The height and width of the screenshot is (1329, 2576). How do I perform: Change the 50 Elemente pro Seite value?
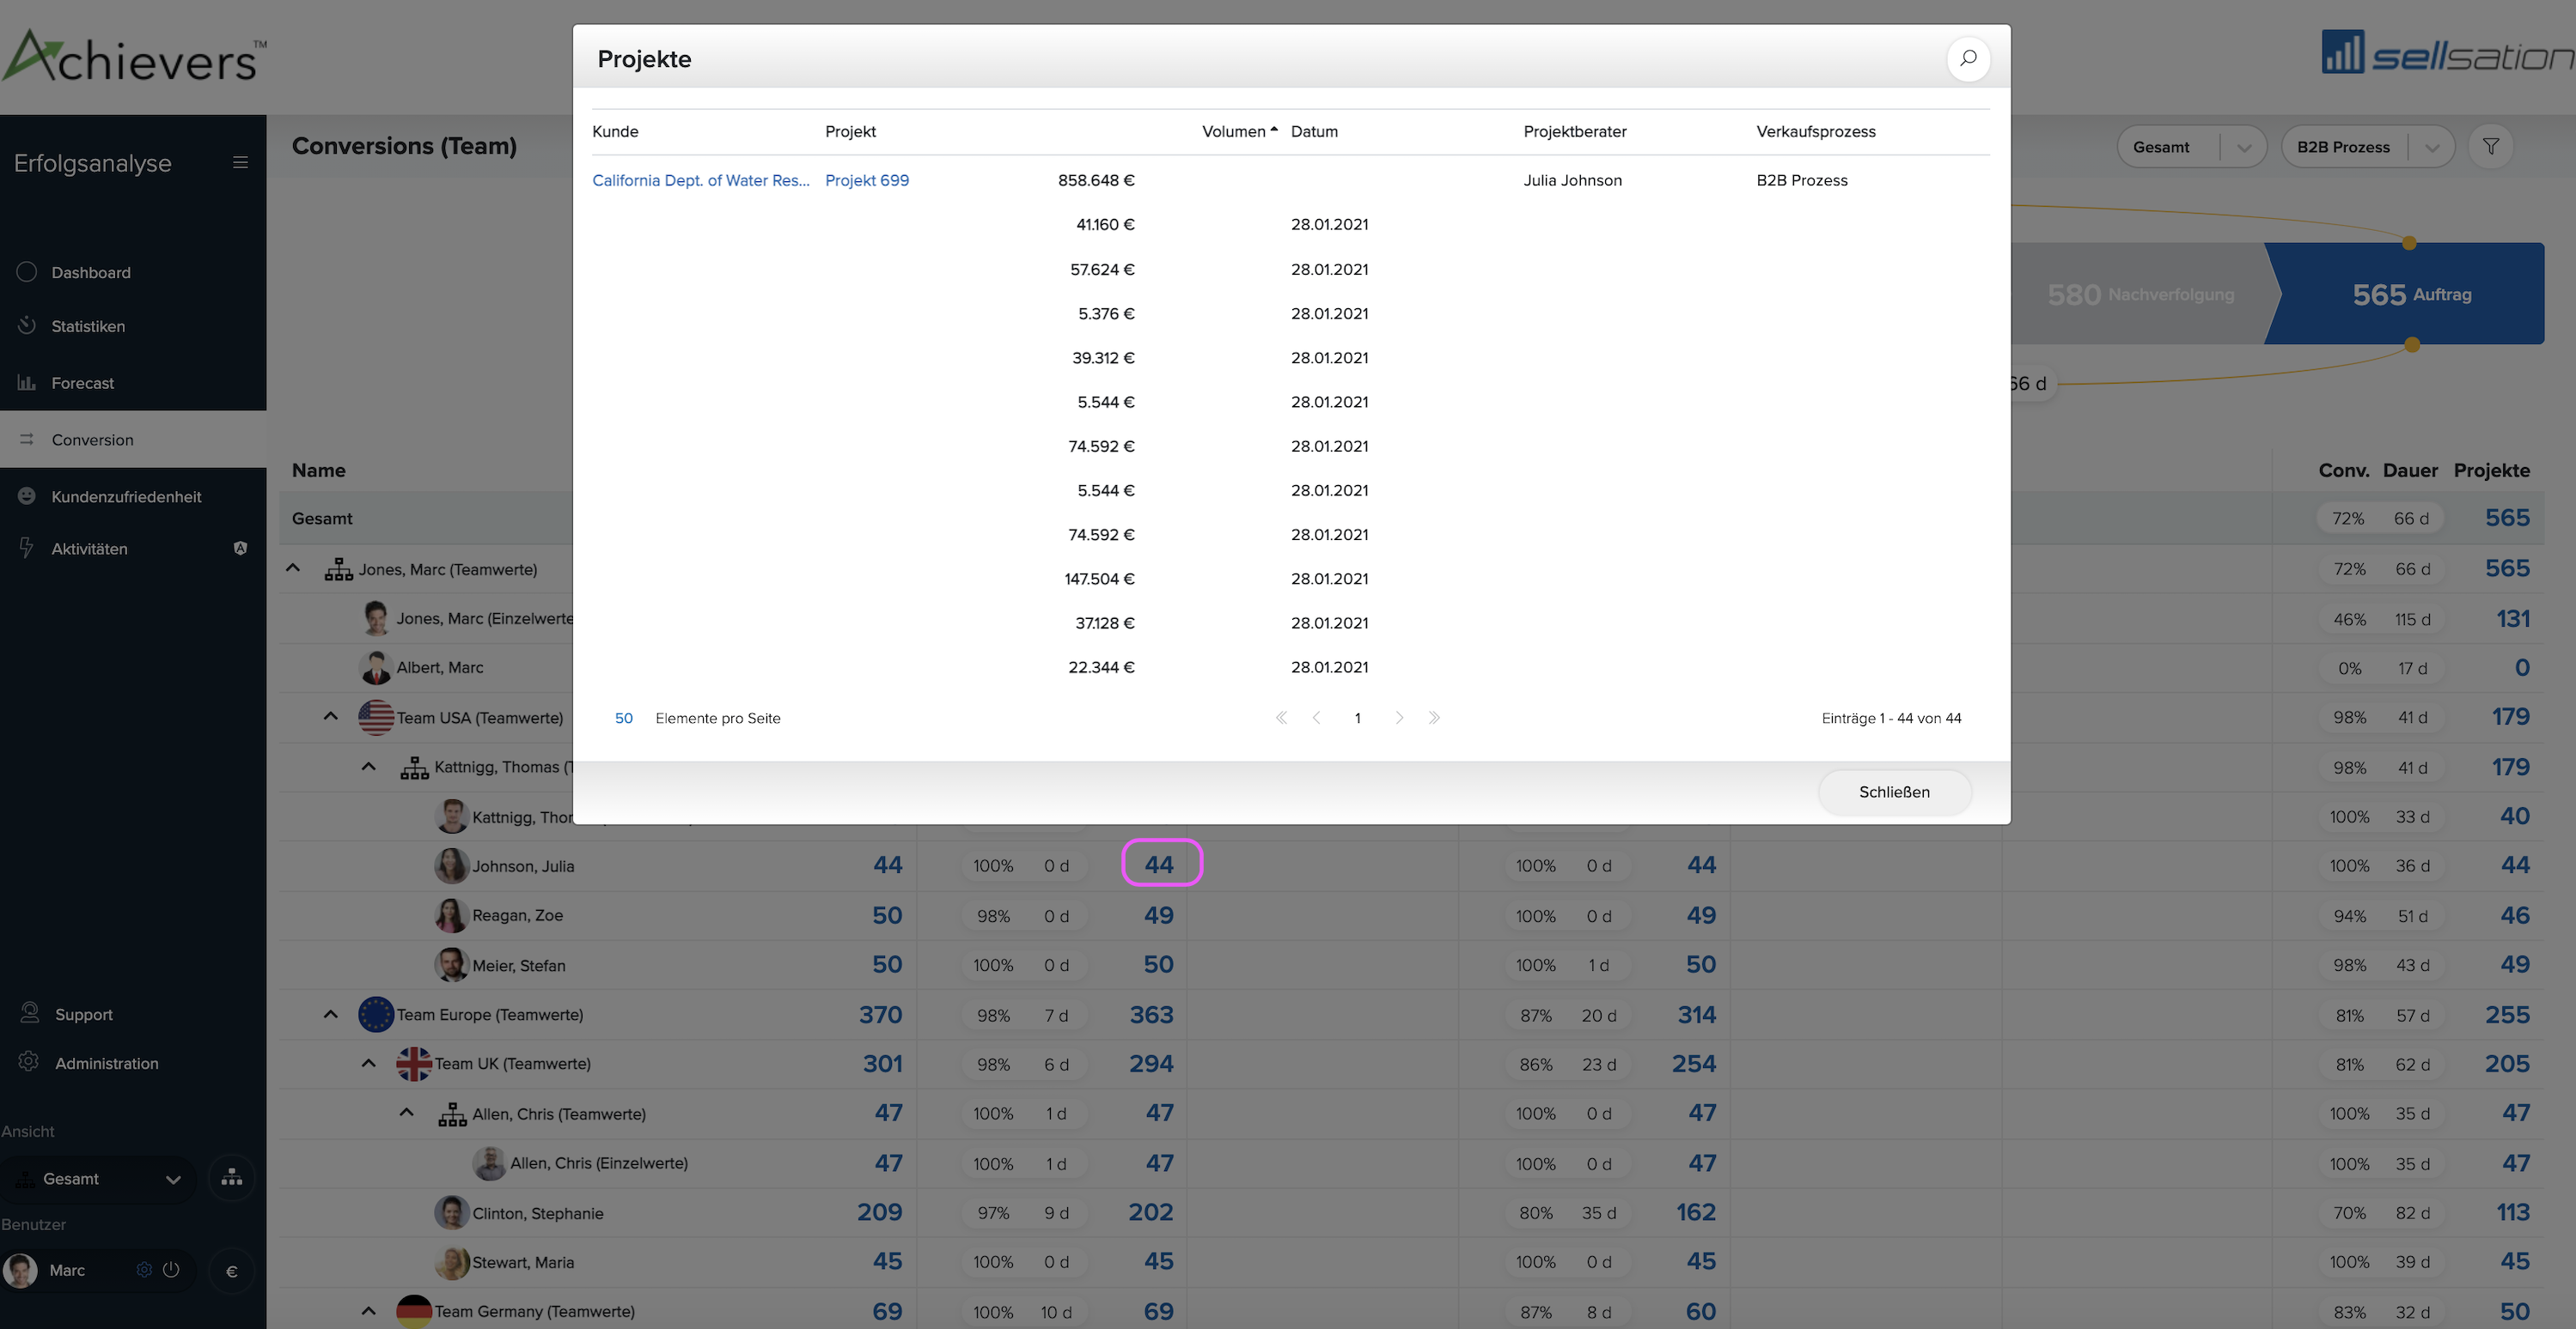click(624, 718)
